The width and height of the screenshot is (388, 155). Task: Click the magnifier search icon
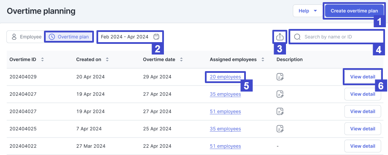click(x=297, y=37)
